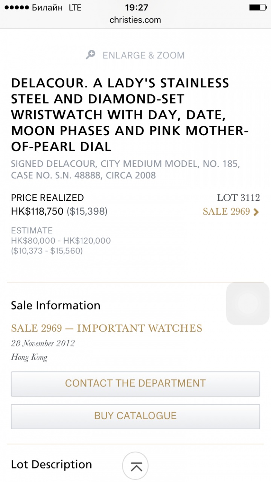Viewport: 271px width, 482px height.
Task: Tap the scroll-to-top arrow button
Action: 135,466
